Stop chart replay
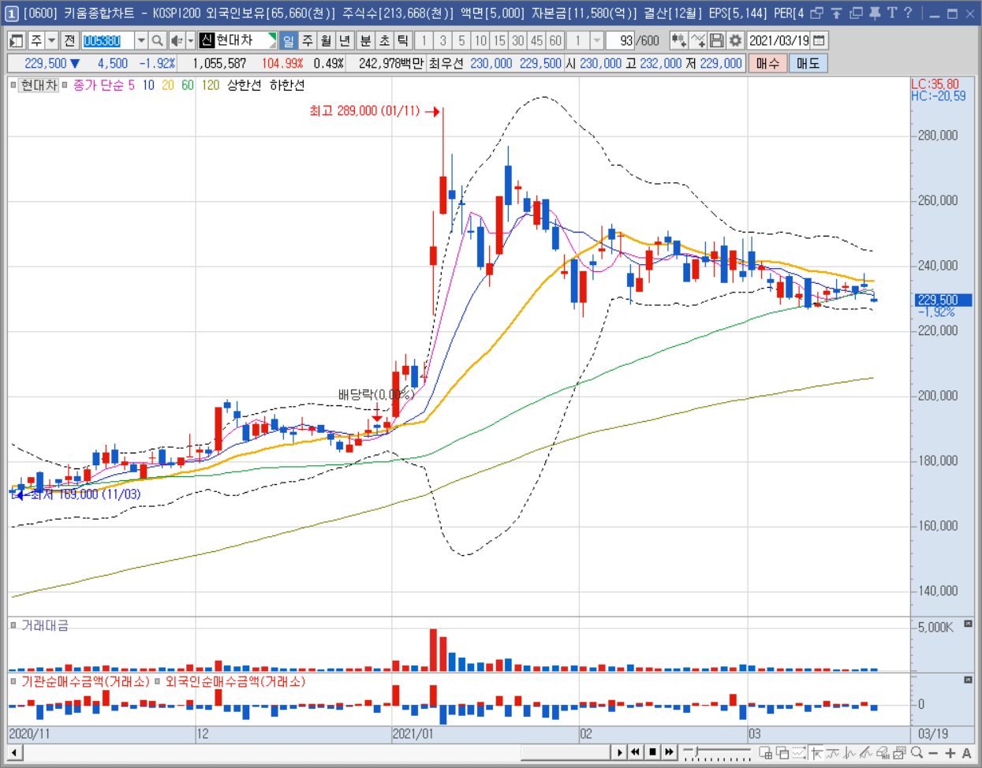 pos(652,752)
